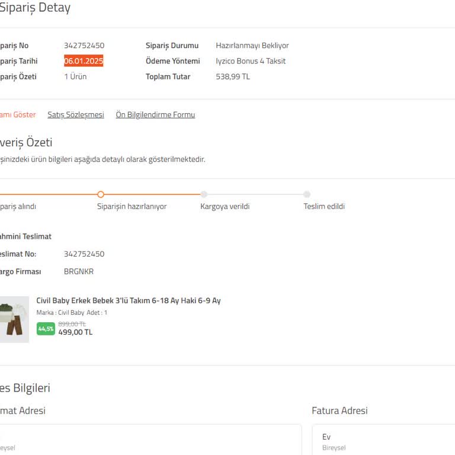Image resolution: width=455 pixels, height=455 pixels.
Task: Click the 'Kargoya verildi' step label
Action: 225,206
